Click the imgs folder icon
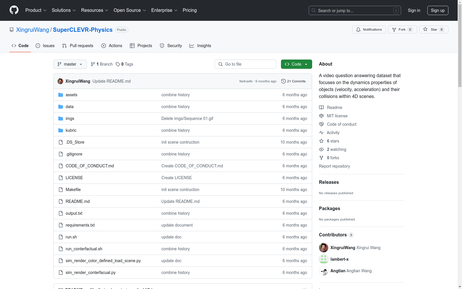This screenshot has width=462, height=289. [x=61, y=118]
